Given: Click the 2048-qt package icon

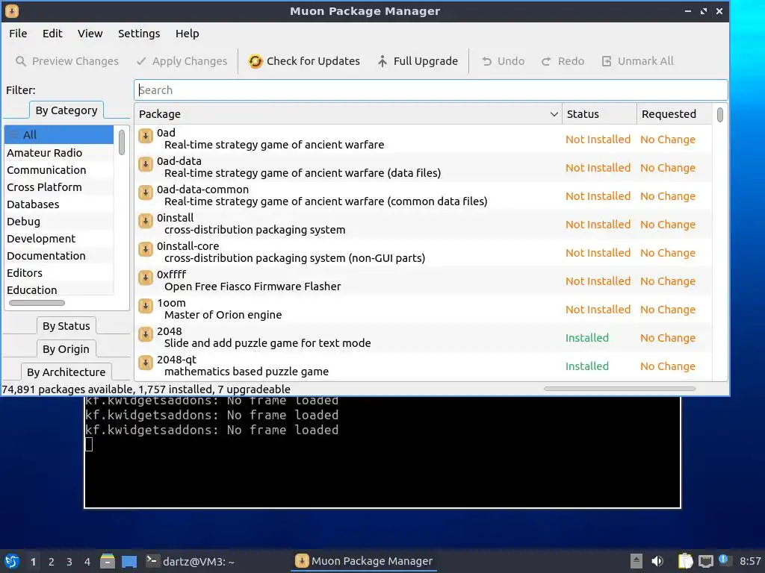Looking at the screenshot, I should coord(146,362).
